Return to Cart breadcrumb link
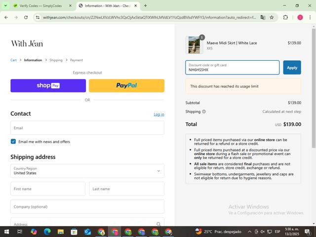This screenshot has height=237, width=316. 13,60
